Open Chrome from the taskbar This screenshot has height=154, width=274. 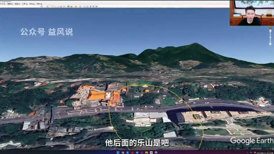(x=123, y=153)
